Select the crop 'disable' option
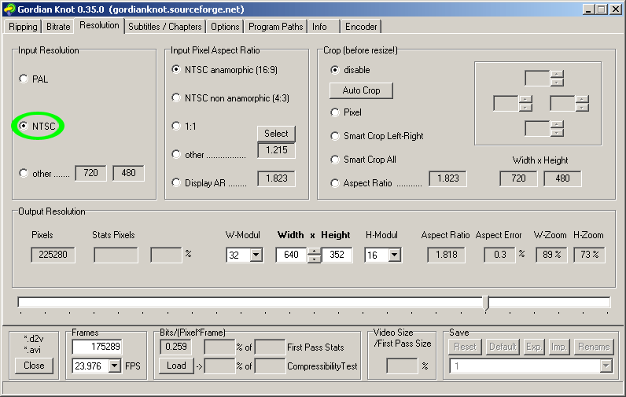This screenshot has width=626, height=397. 335,70
